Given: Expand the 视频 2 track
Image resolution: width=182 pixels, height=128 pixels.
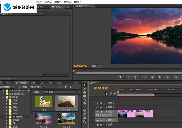Looking at the screenshot, I should point(106,107).
